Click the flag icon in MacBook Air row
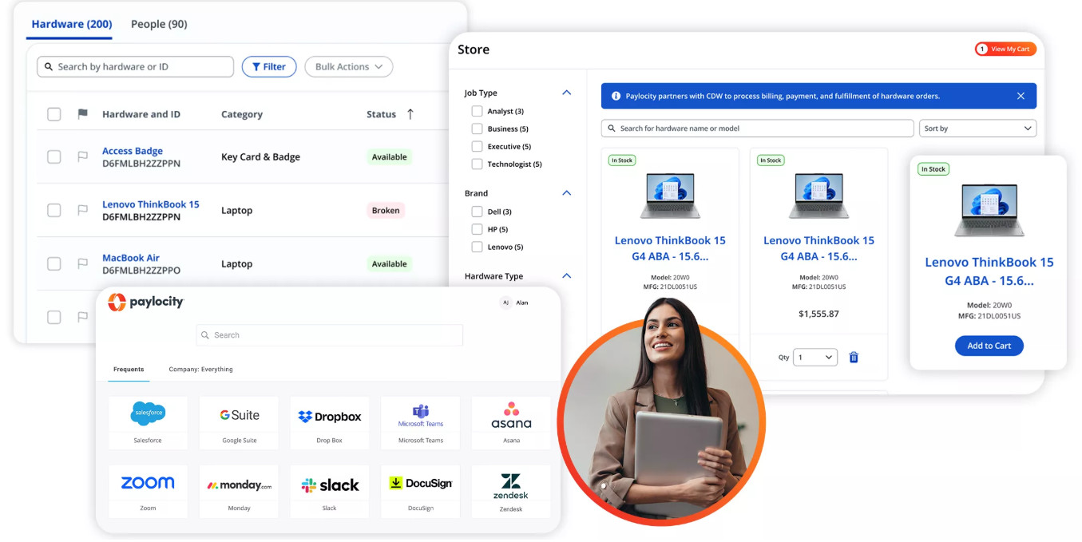This screenshot has width=1082, height=542. pyautogui.click(x=82, y=263)
